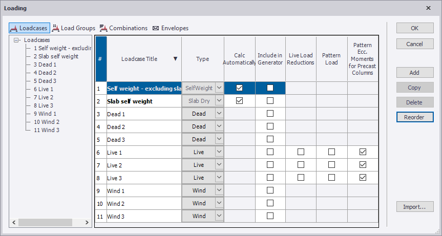Click the Cancel button
442x236 pixels.
coord(415,44)
